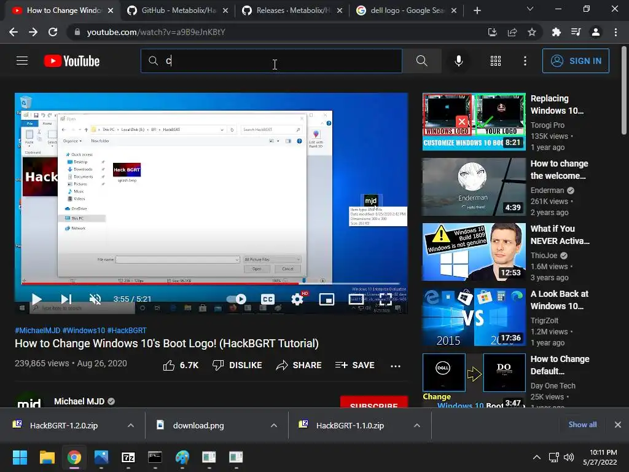Open the tab search dropdown chevron
The width and height of the screenshot is (629, 472).
[530, 9]
